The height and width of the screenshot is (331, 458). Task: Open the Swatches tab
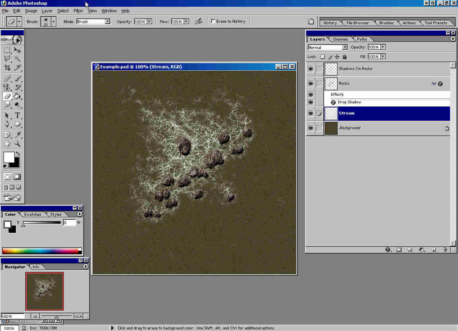tap(32, 215)
